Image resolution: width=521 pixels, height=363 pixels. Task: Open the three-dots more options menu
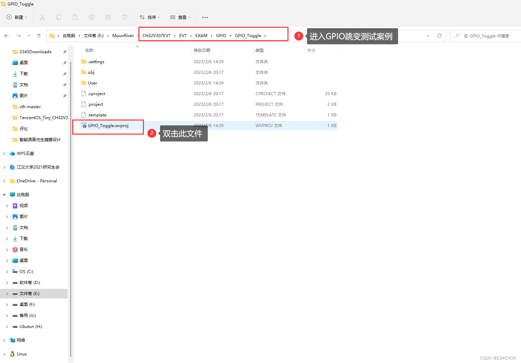click(205, 17)
